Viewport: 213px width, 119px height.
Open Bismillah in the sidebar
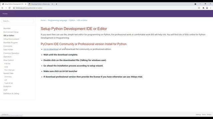click(7, 28)
